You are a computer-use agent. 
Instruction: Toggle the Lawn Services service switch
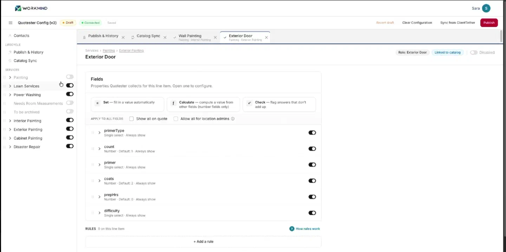(70, 86)
